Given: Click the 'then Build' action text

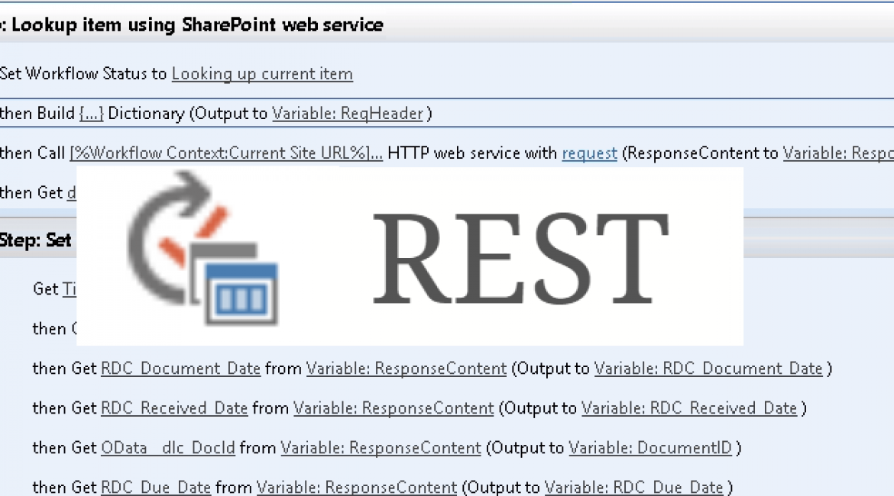Looking at the screenshot, I should pyautogui.click(x=37, y=114).
